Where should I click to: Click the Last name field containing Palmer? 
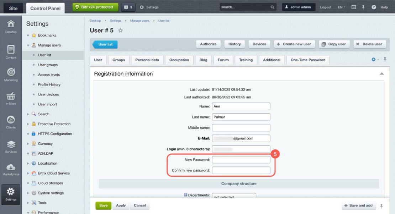pyautogui.click(x=241, y=117)
